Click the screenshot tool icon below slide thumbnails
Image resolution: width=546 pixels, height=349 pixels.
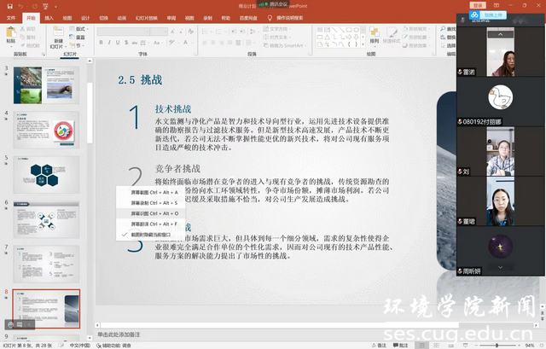coord(11,324)
